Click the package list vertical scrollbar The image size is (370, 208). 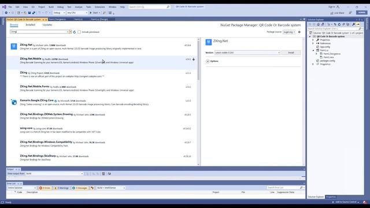(198, 60)
